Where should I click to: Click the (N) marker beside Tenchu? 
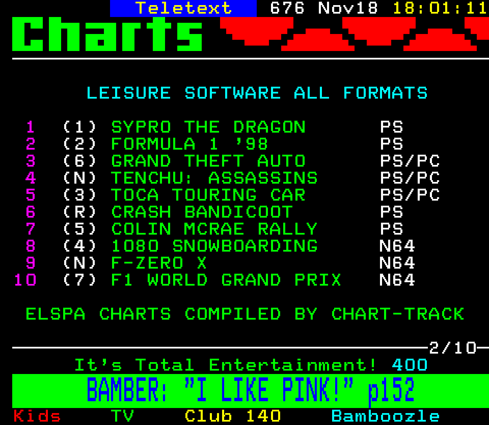[x=80, y=178]
